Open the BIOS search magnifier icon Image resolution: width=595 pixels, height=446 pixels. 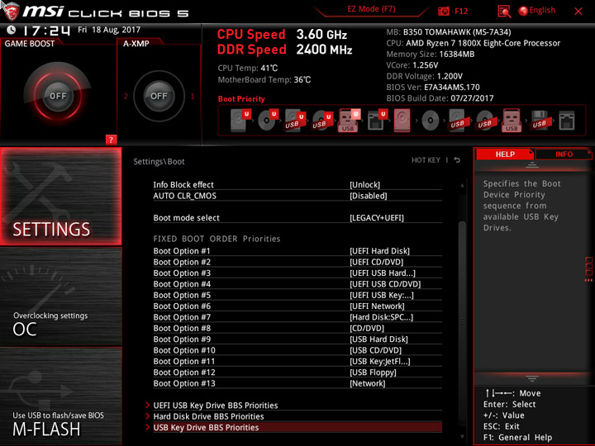504,12
